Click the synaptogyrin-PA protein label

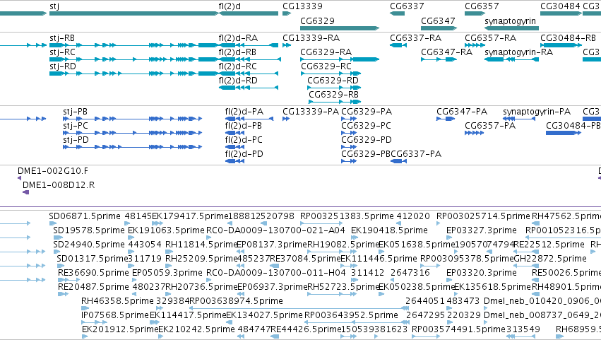click(x=537, y=112)
